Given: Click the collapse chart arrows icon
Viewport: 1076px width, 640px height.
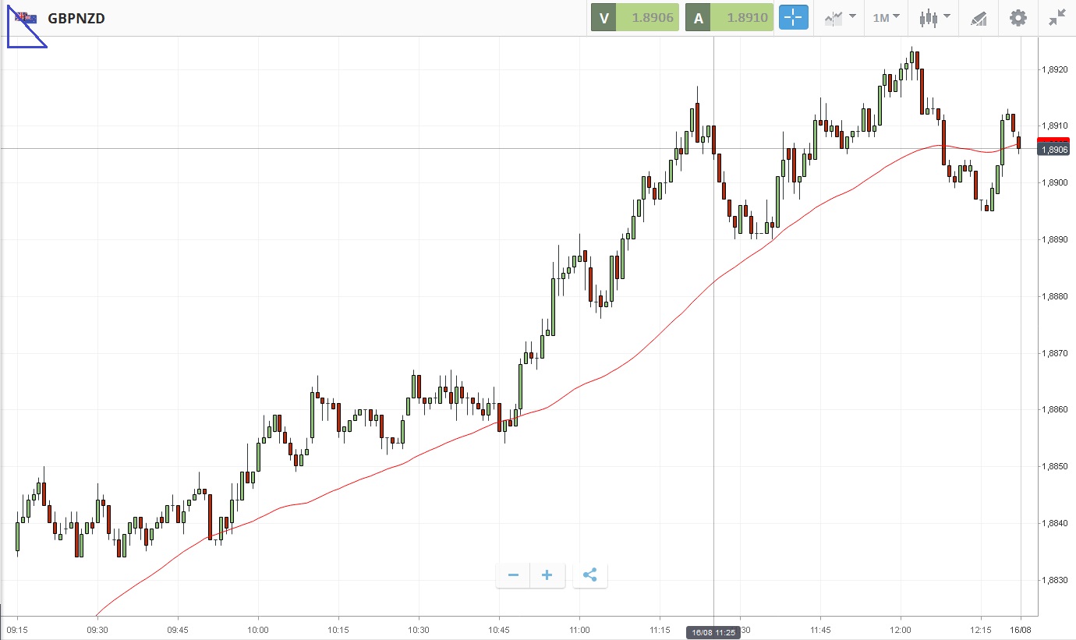Looking at the screenshot, I should pos(1057,18).
